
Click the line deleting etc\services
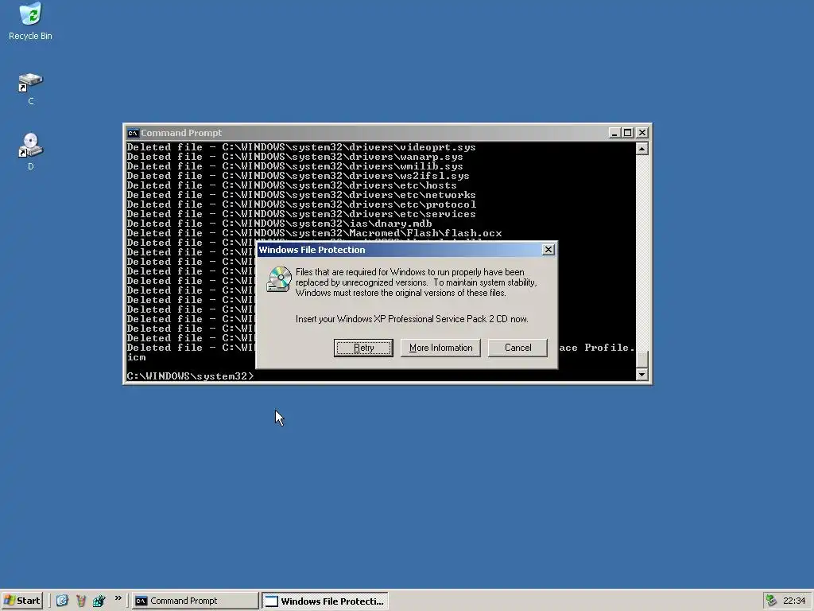pos(301,214)
